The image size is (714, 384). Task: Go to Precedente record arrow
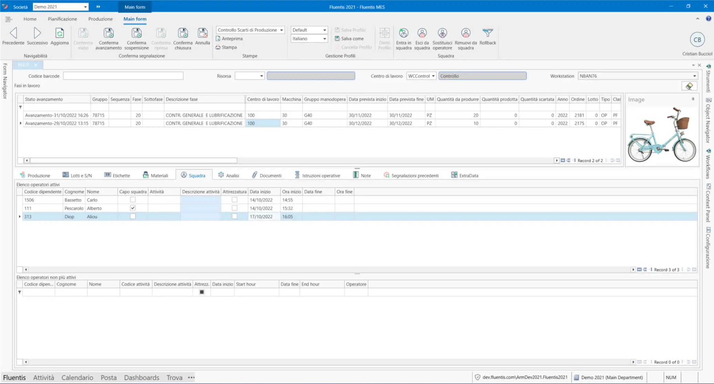pos(13,33)
